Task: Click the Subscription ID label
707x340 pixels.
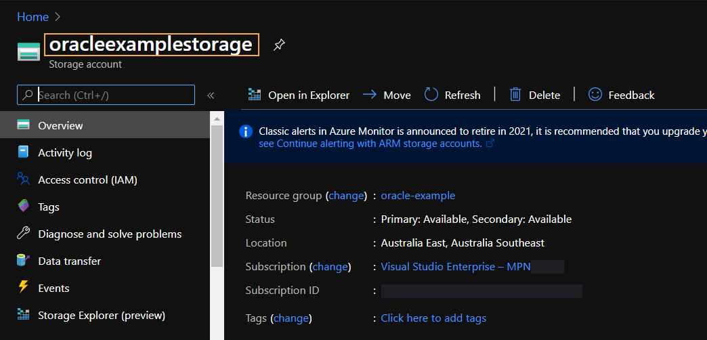Action: [x=282, y=290]
